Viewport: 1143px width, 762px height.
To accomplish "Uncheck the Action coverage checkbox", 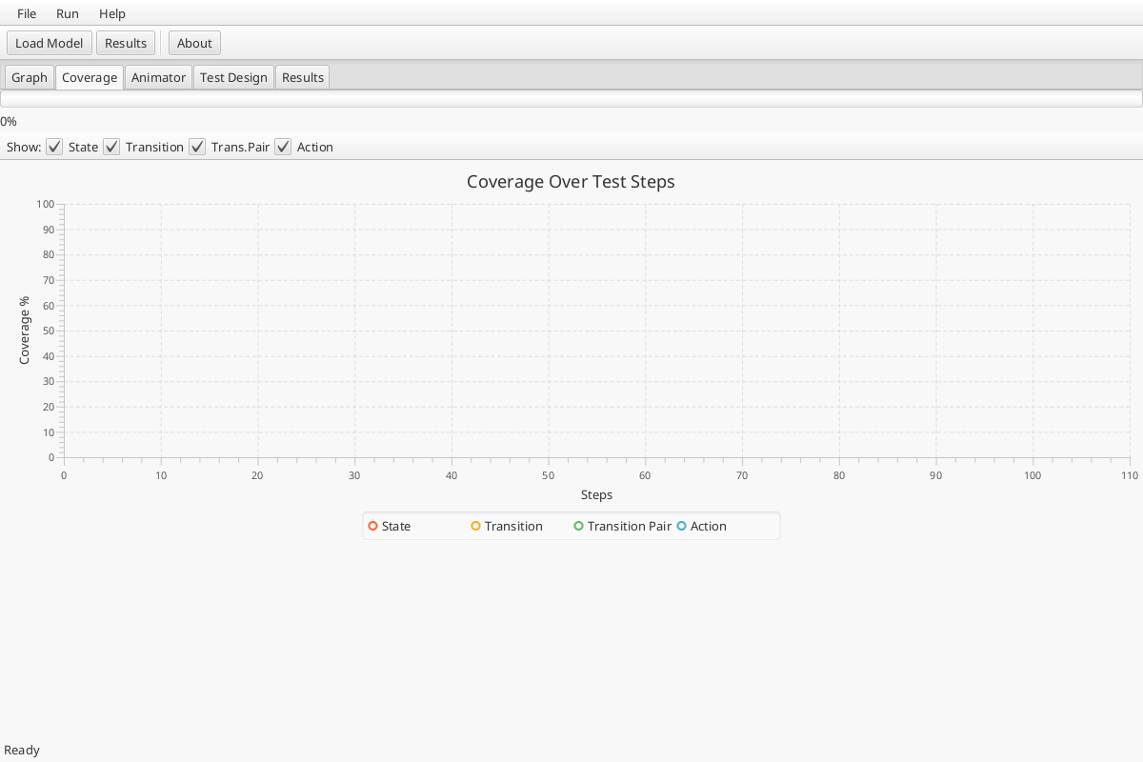I will pos(283,147).
